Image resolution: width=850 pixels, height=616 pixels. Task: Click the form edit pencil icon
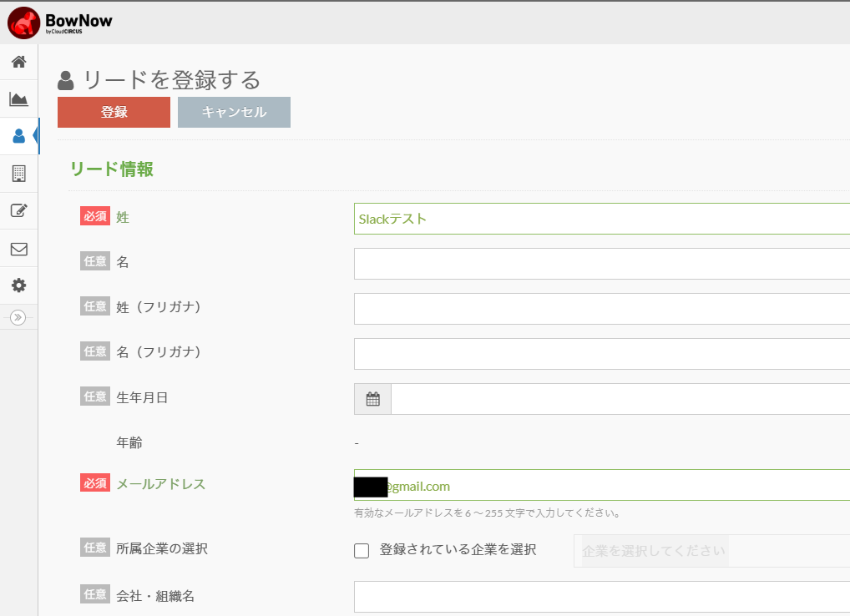(18, 210)
